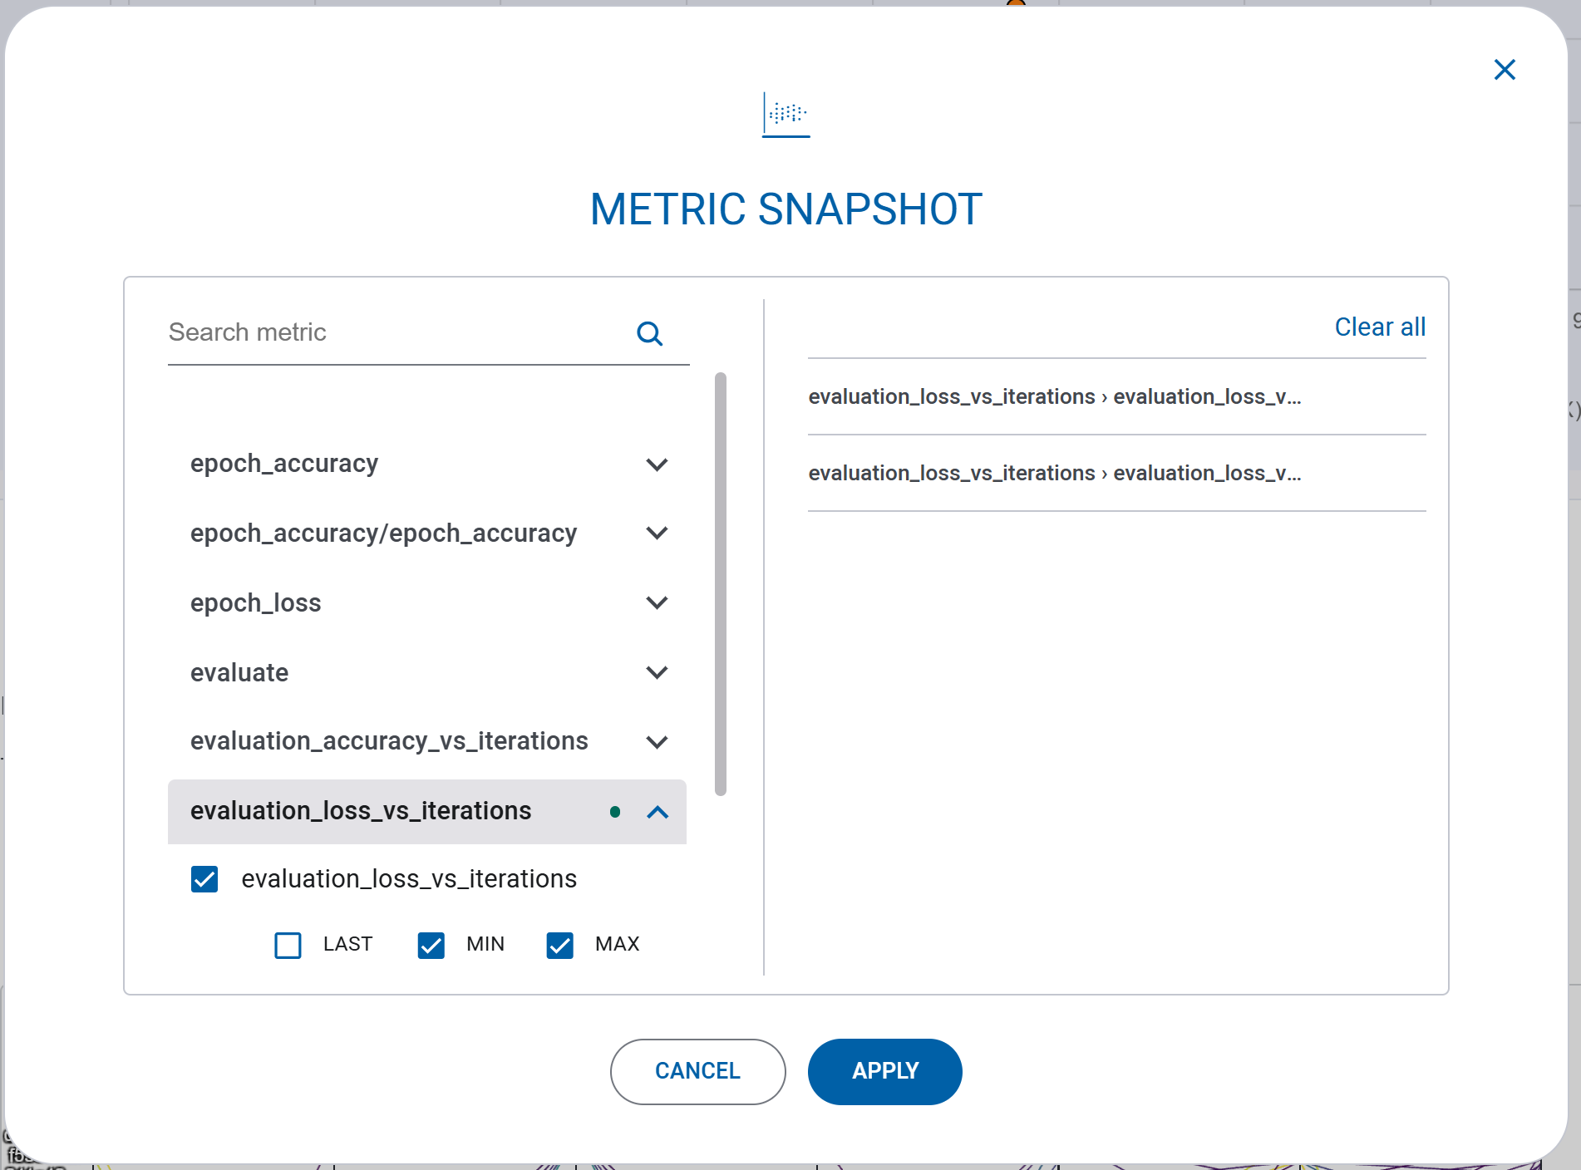
Task: Click the APPLY button
Action: tap(884, 1071)
